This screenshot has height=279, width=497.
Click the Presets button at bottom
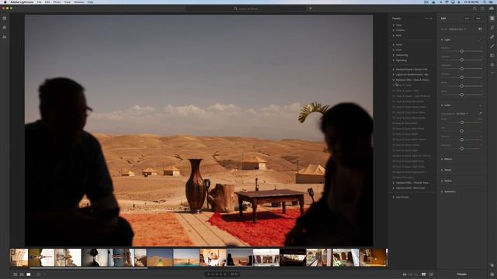click(461, 274)
